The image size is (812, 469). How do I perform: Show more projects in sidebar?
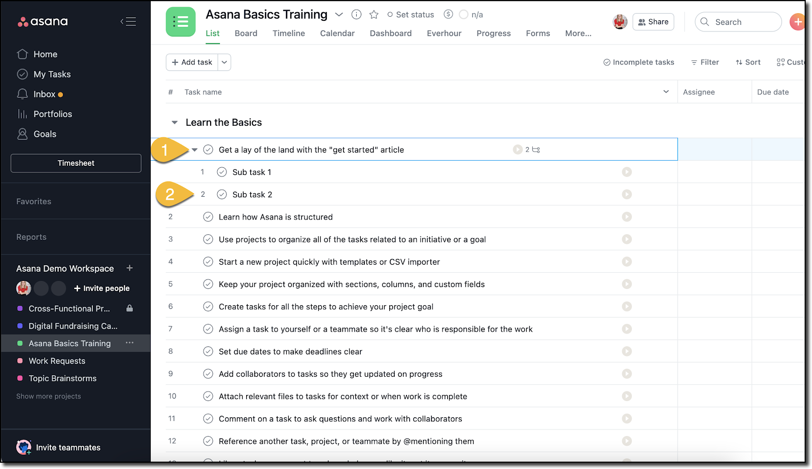49,396
